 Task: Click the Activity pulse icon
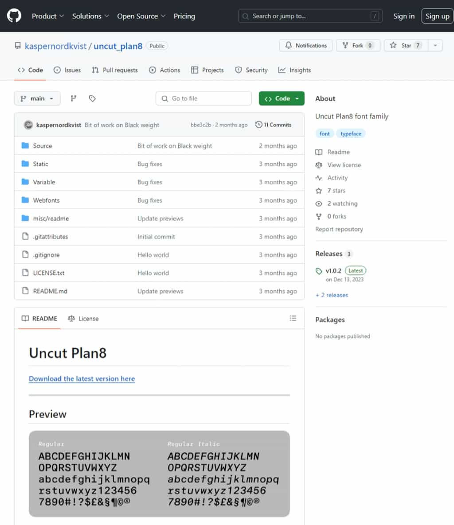coord(319,178)
